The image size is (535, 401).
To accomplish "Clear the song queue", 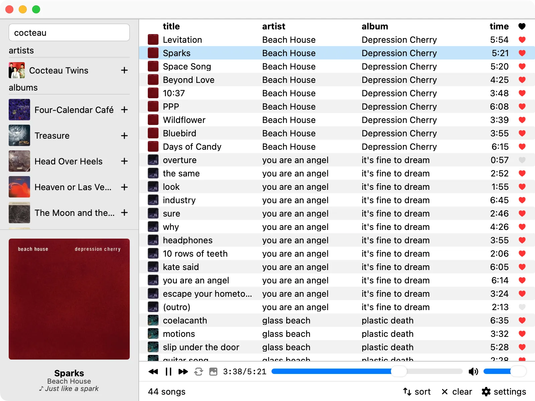I will 457,392.
